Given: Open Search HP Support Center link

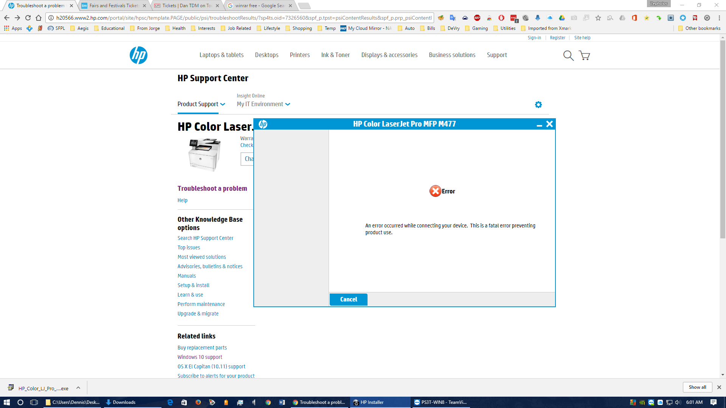Looking at the screenshot, I should [205, 238].
